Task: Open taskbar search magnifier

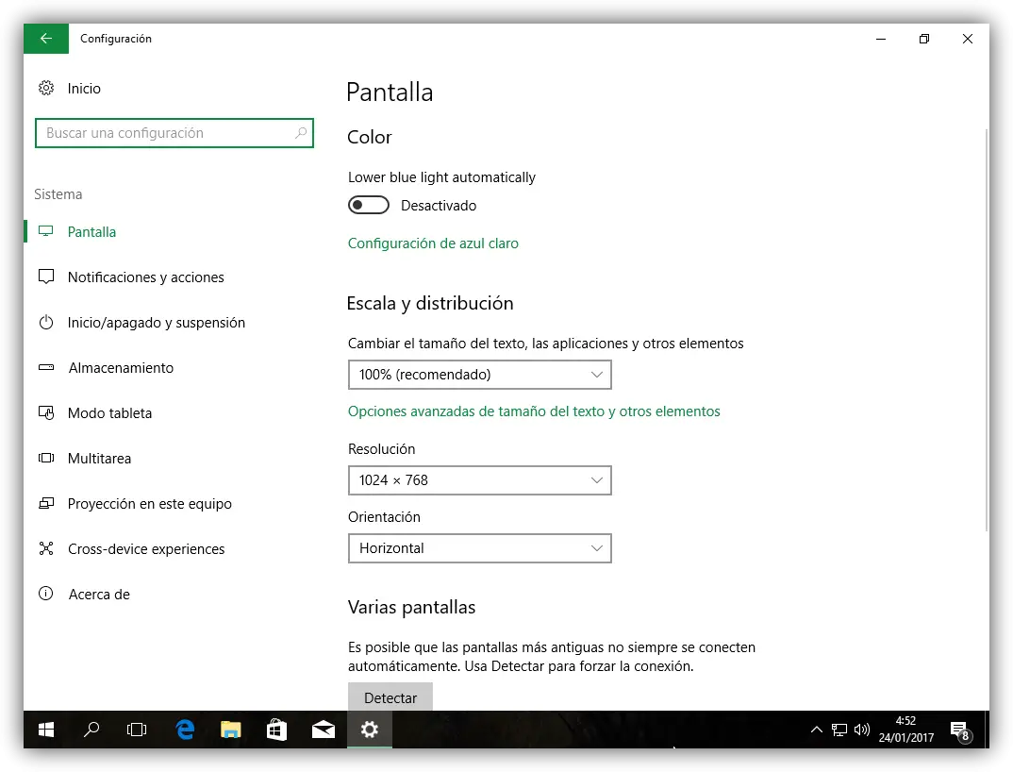Action: coord(91,730)
